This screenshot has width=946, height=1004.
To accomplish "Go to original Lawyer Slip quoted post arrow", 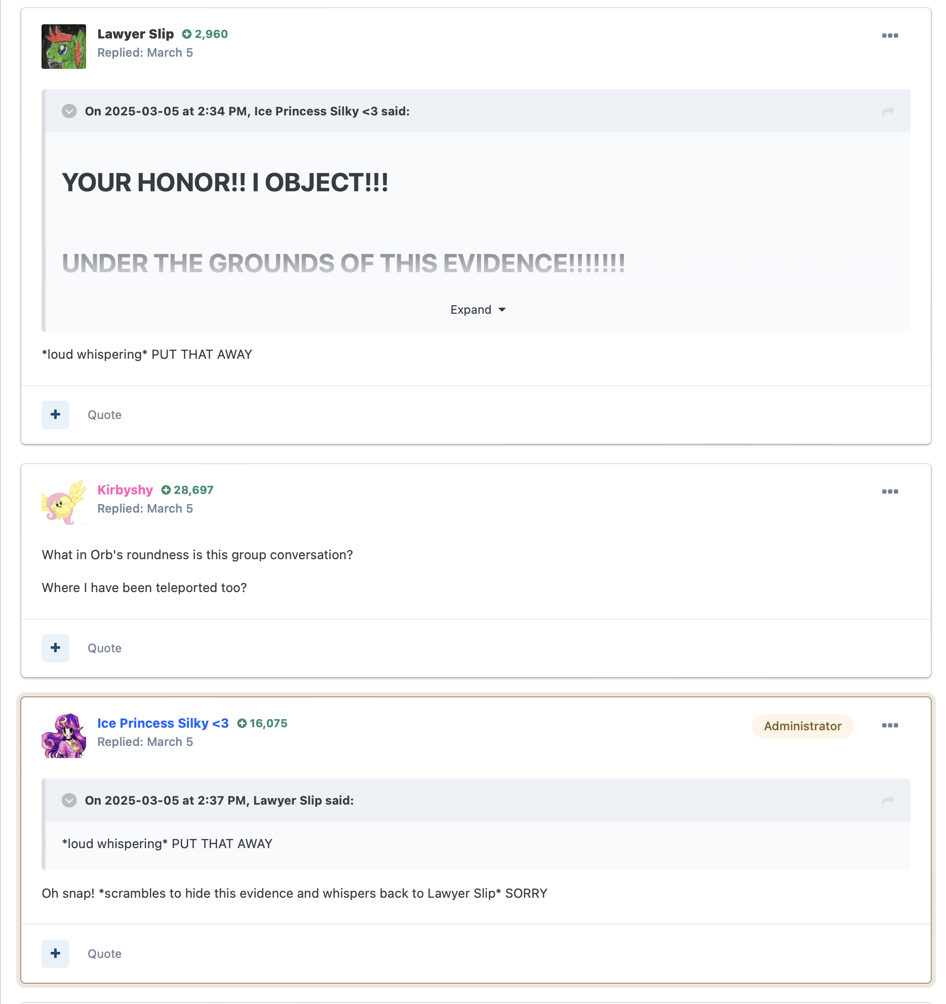I will (888, 801).
